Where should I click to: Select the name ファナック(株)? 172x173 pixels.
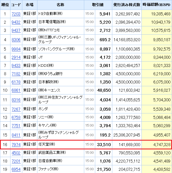tap(48, 169)
